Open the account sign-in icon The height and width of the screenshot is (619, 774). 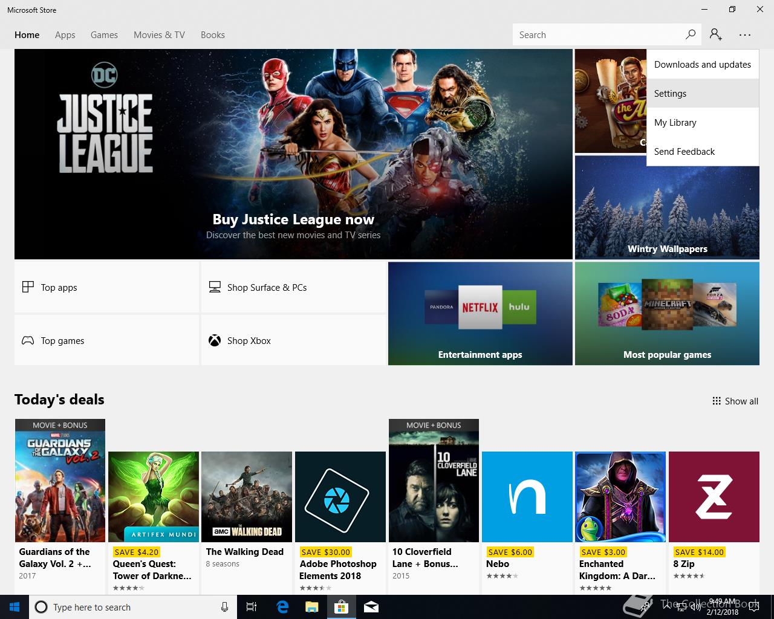pos(716,34)
